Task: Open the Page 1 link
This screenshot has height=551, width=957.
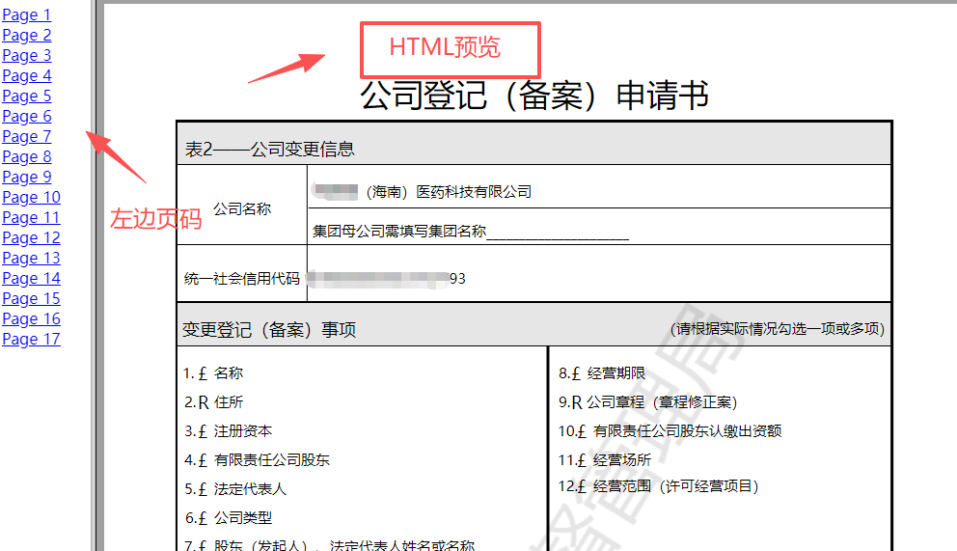Action: [x=27, y=14]
